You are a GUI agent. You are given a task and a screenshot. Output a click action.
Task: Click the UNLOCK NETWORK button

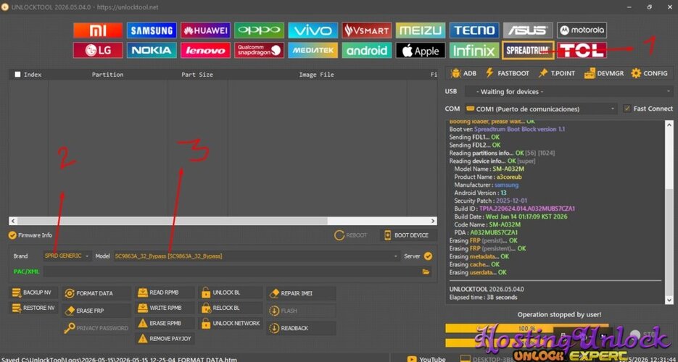point(230,323)
